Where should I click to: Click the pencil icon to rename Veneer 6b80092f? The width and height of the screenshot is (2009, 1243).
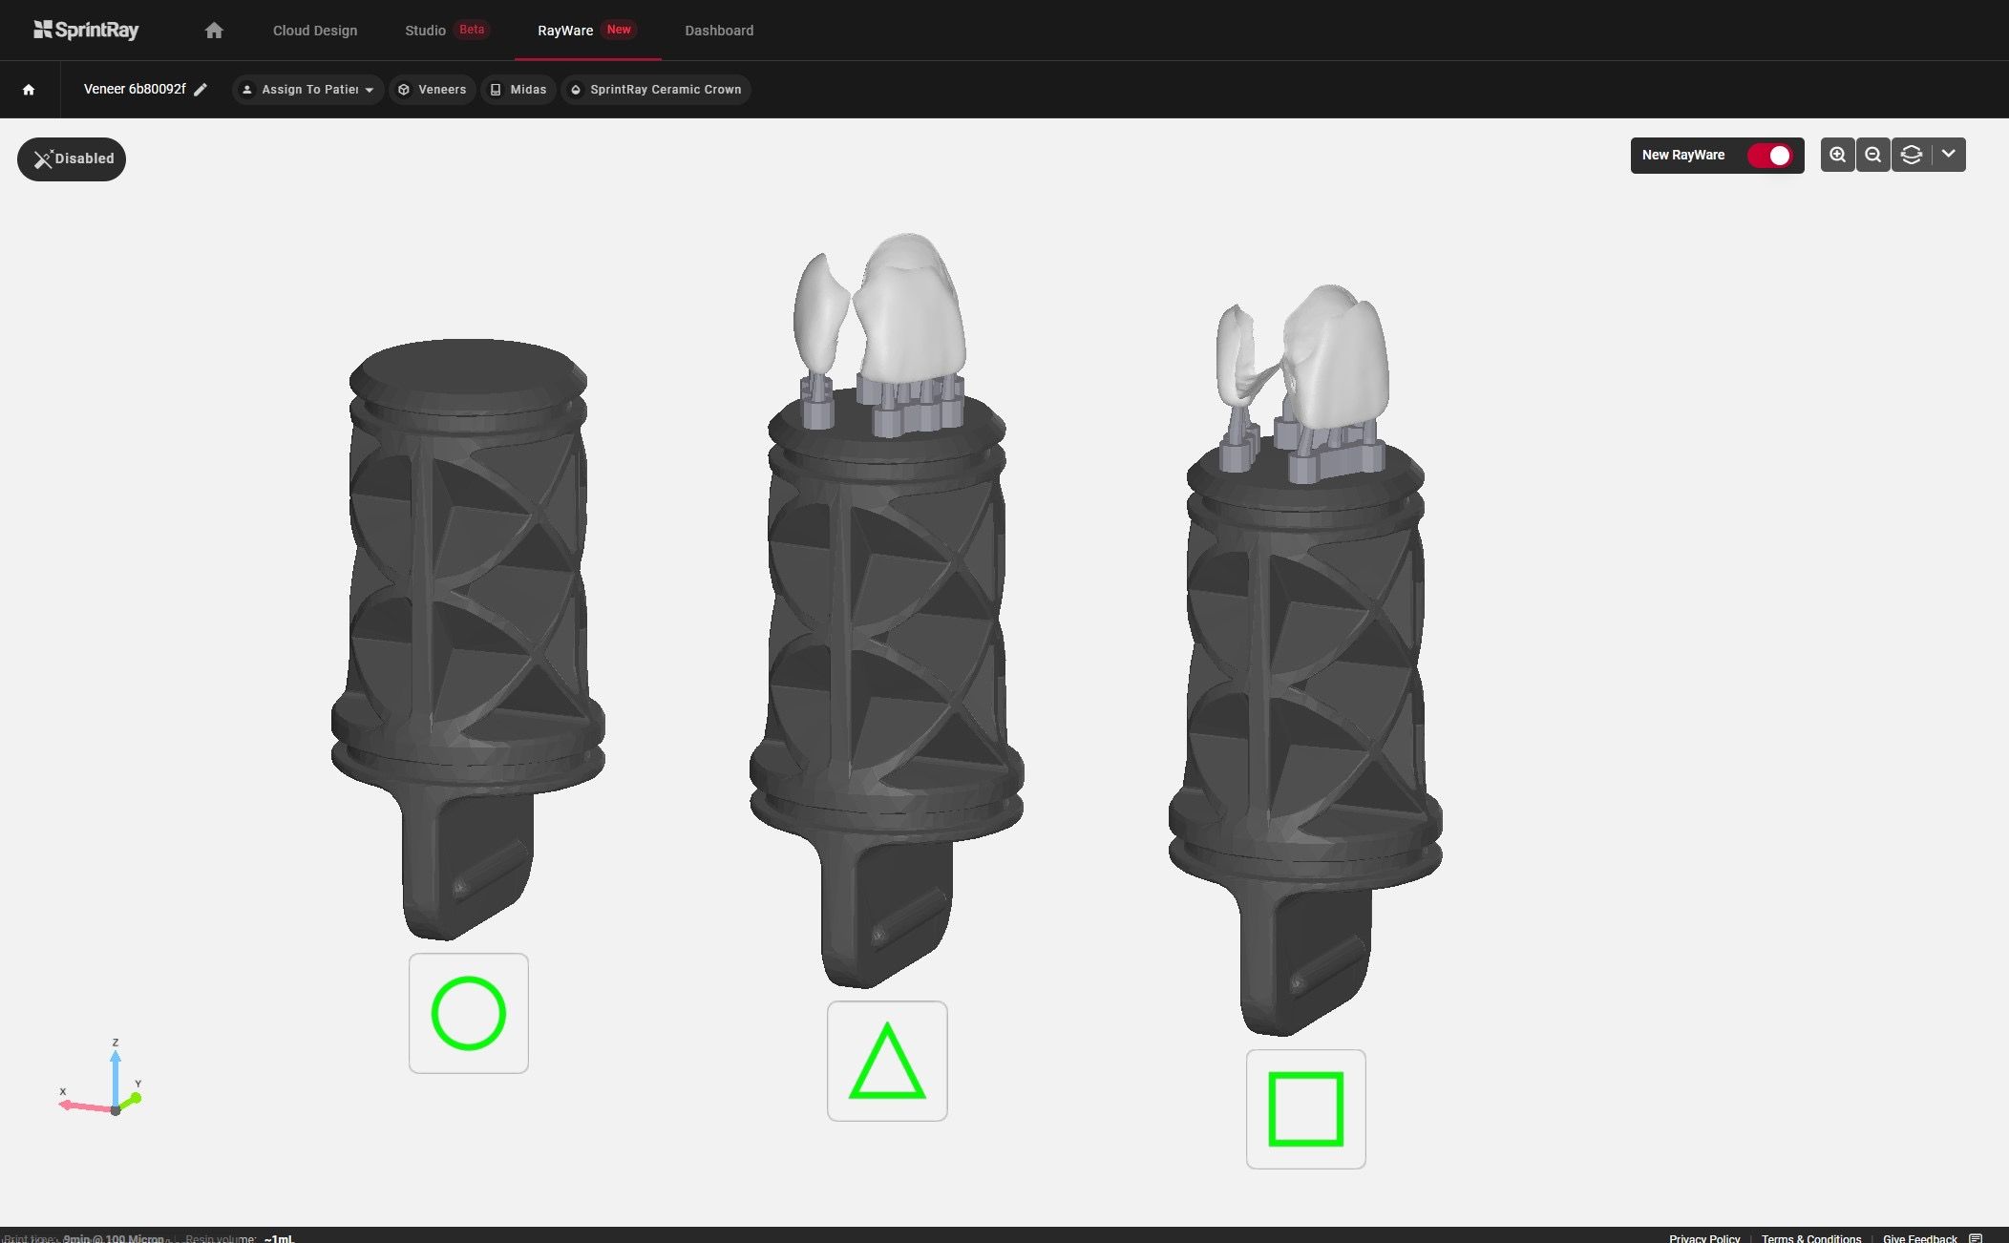201,90
